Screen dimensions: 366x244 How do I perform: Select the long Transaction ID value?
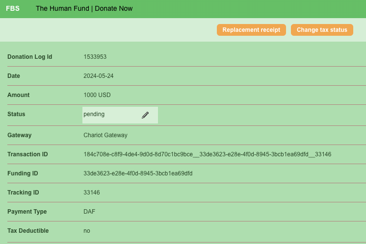(208, 154)
